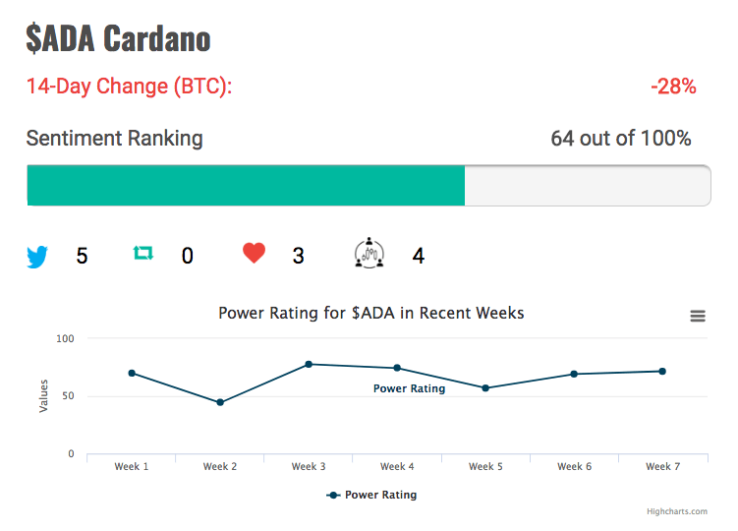Open the chart hamburger context menu
738x531 pixels.
coord(698,316)
